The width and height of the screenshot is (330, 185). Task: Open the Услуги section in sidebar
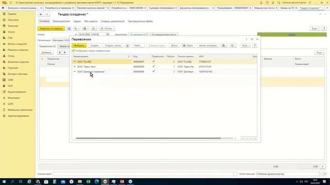click(x=11, y=32)
